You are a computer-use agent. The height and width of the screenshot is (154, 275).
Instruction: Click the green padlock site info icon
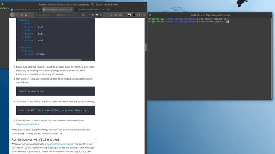(x=40, y=15)
